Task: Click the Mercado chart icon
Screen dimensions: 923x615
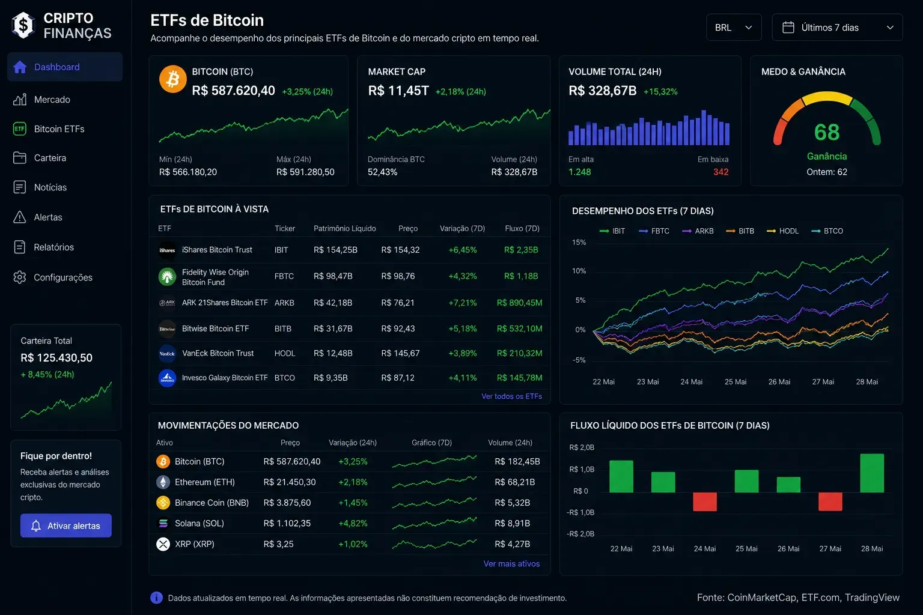Action: (20, 99)
